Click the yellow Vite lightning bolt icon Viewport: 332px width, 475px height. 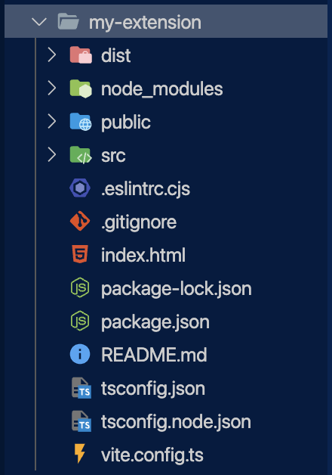pyautogui.click(x=79, y=454)
